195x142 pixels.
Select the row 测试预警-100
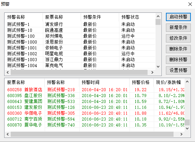(x=80, y=36)
